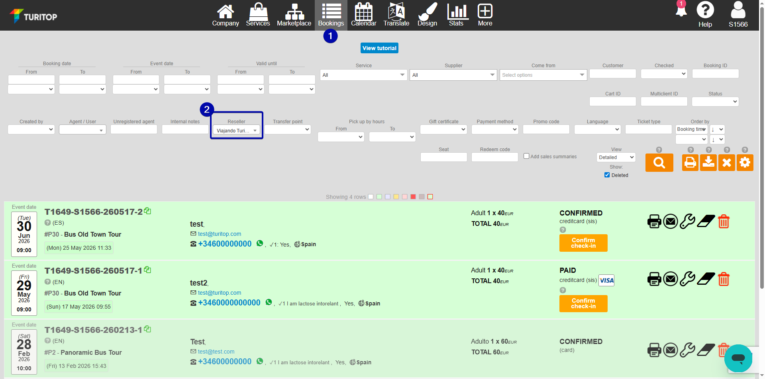The image size is (765, 379).
Task: Click the View tutorial button
Action: pyautogui.click(x=379, y=48)
